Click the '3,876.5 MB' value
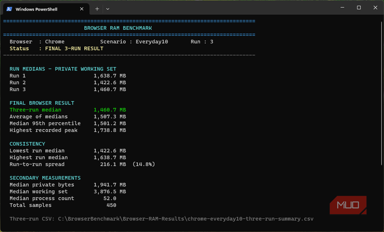 pos(110,192)
